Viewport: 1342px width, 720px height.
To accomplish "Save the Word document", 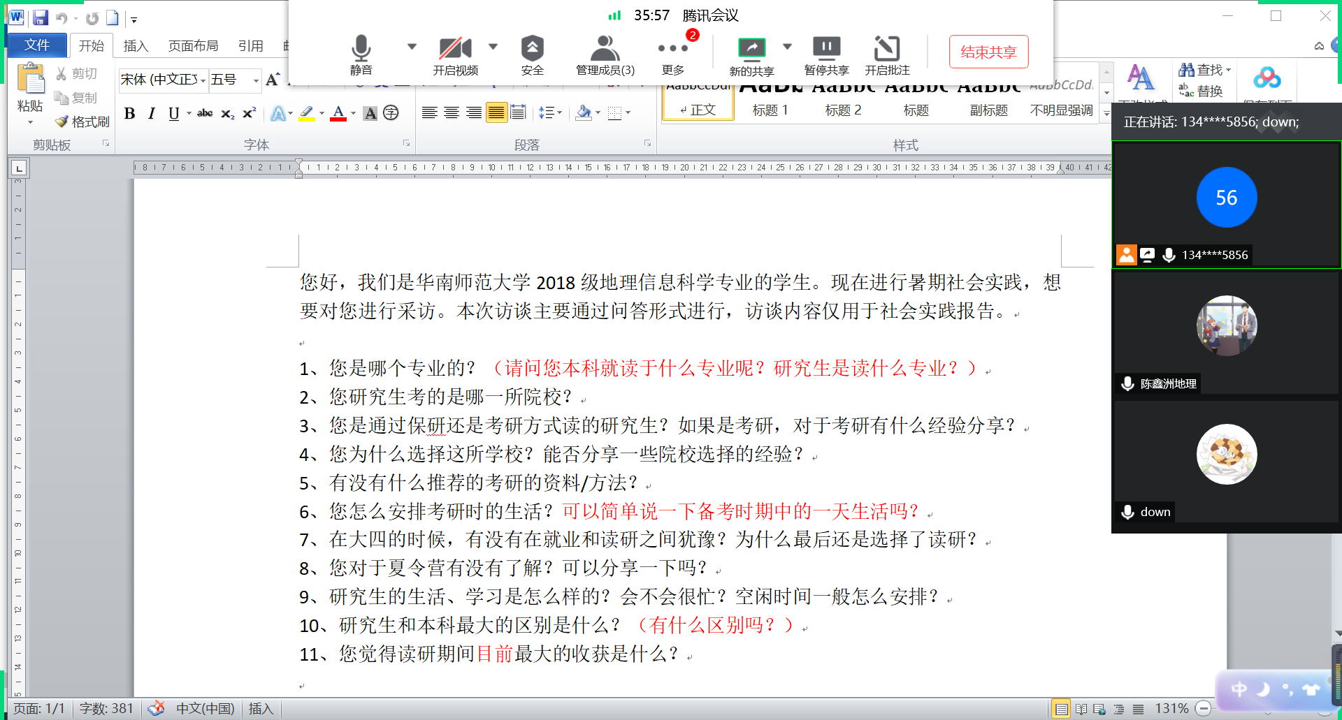I will click(40, 17).
